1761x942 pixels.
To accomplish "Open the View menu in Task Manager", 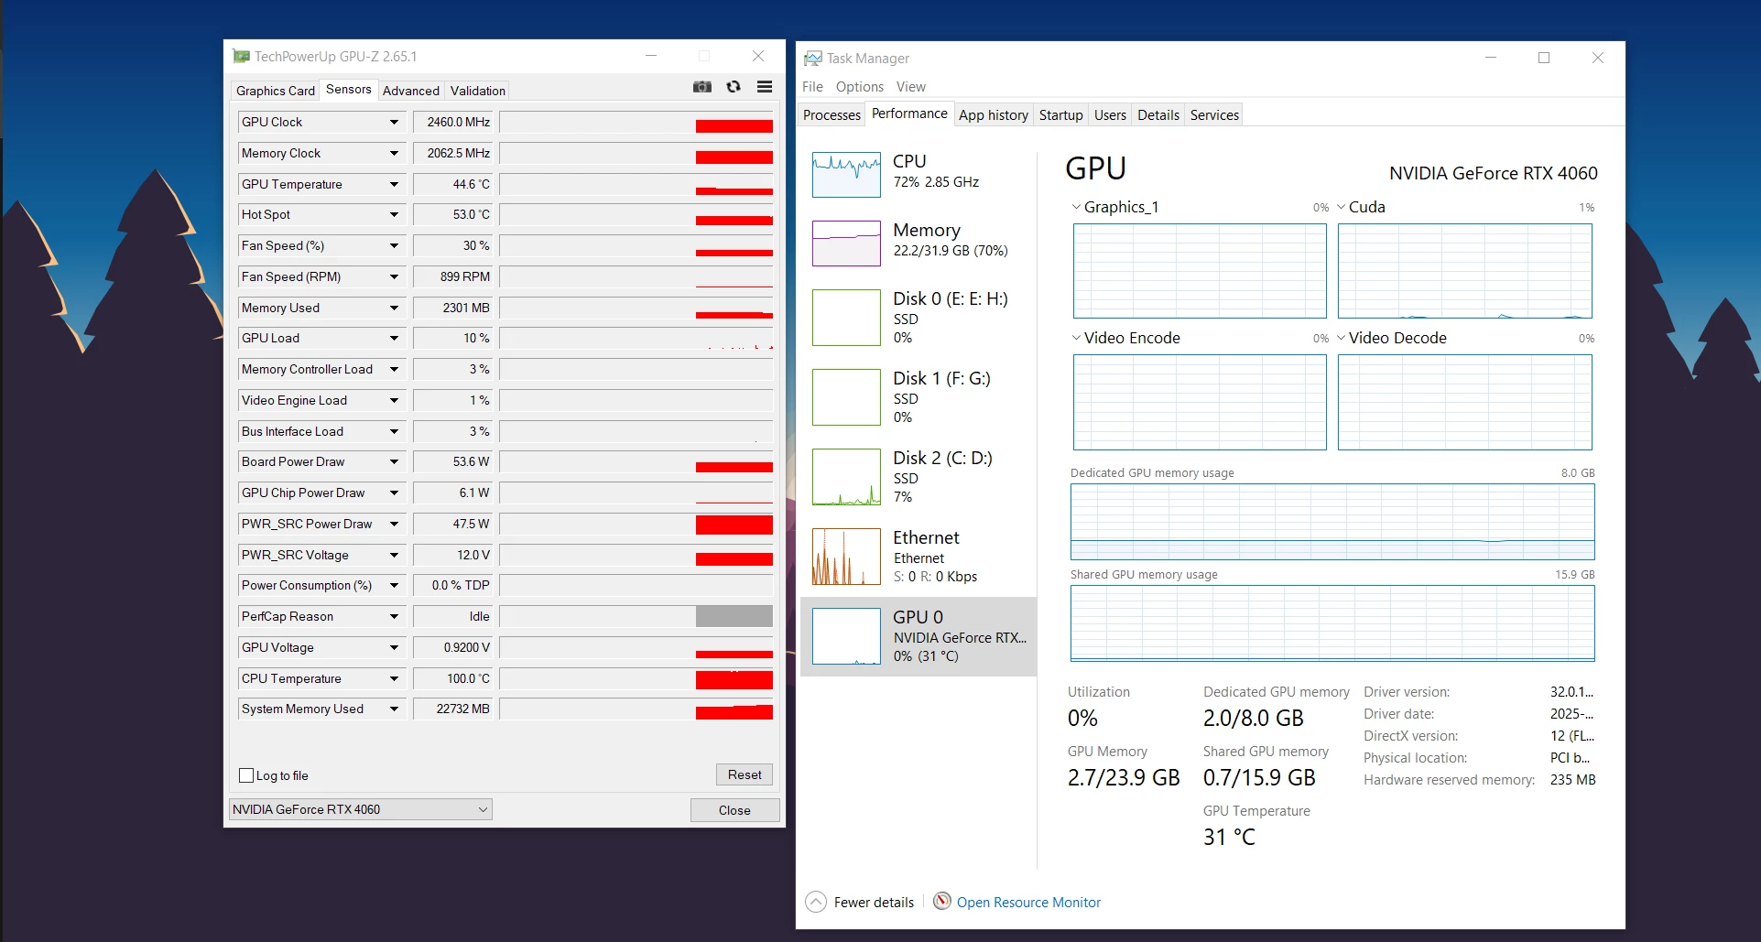I will pyautogui.click(x=911, y=86).
